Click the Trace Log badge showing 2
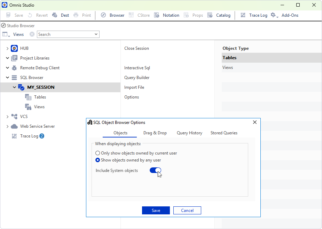This screenshot has height=229, width=322. pyautogui.click(x=42, y=136)
